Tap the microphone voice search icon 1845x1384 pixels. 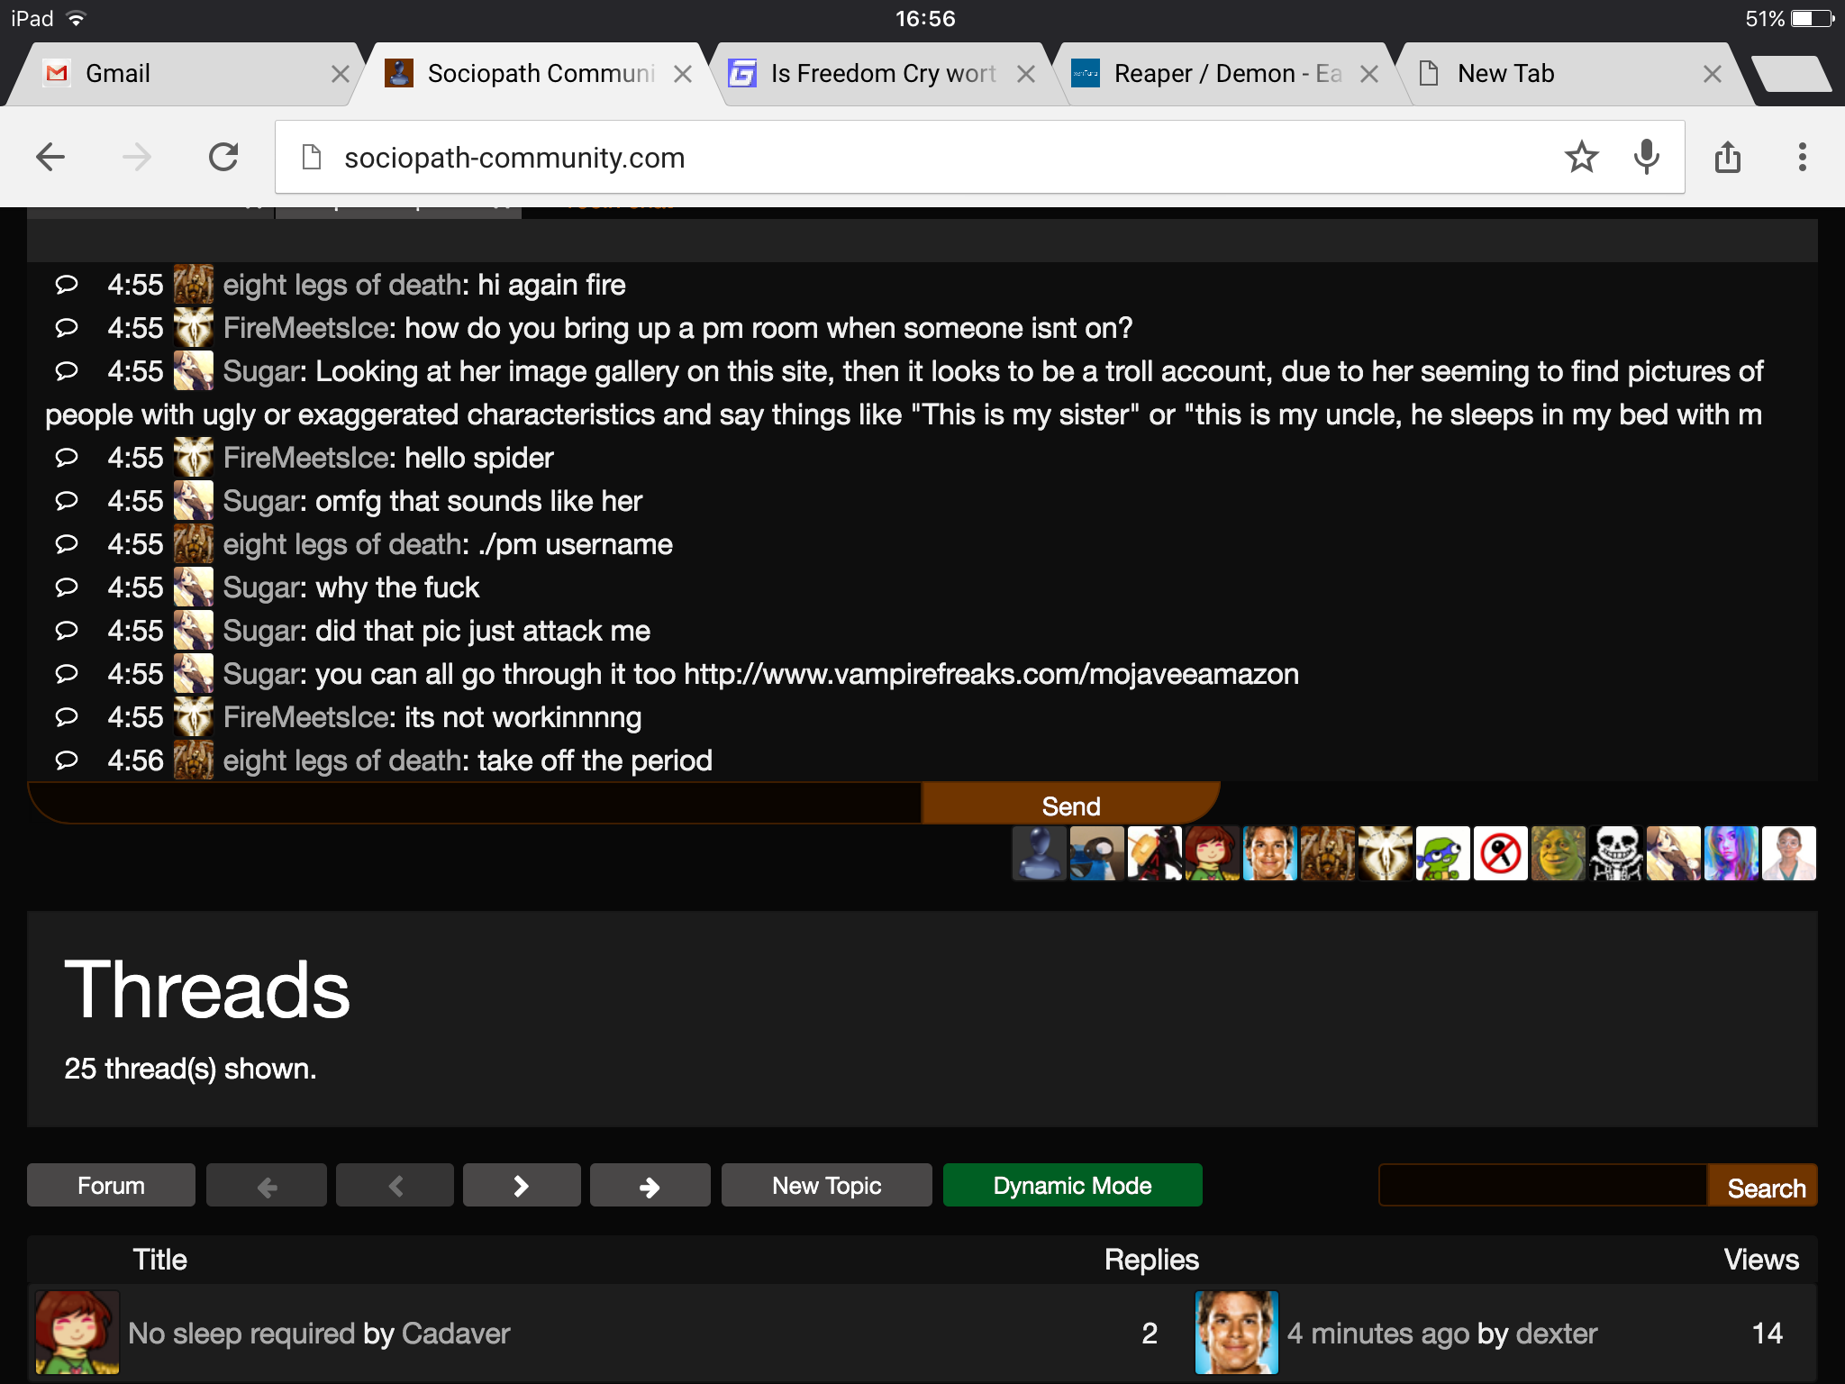[x=1647, y=158]
